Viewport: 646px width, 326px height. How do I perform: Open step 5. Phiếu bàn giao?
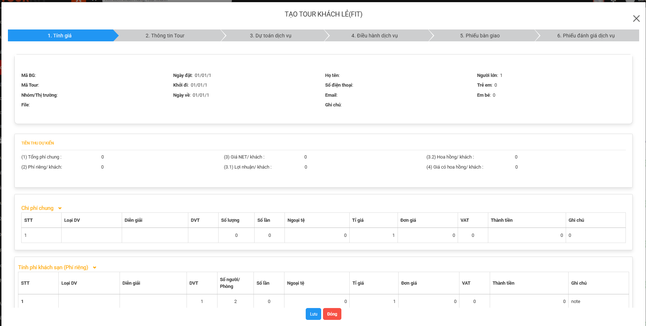coord(480,36)
